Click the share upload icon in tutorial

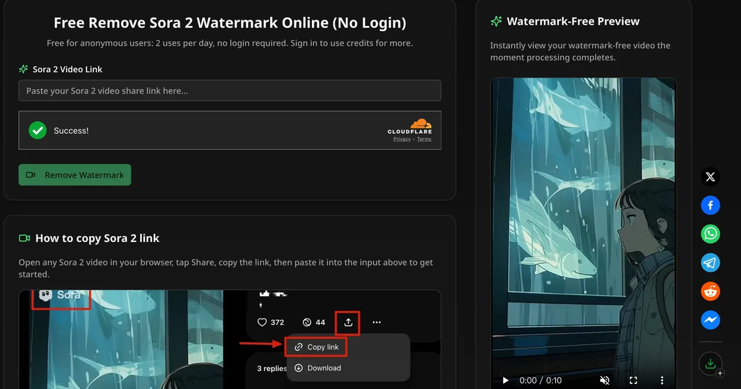point(348,322)
